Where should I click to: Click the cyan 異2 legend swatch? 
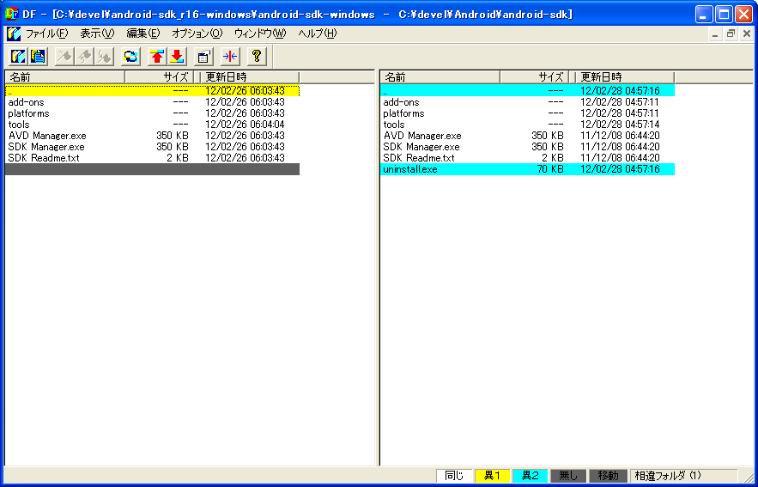pyautogui.click(x=530, y=476)
